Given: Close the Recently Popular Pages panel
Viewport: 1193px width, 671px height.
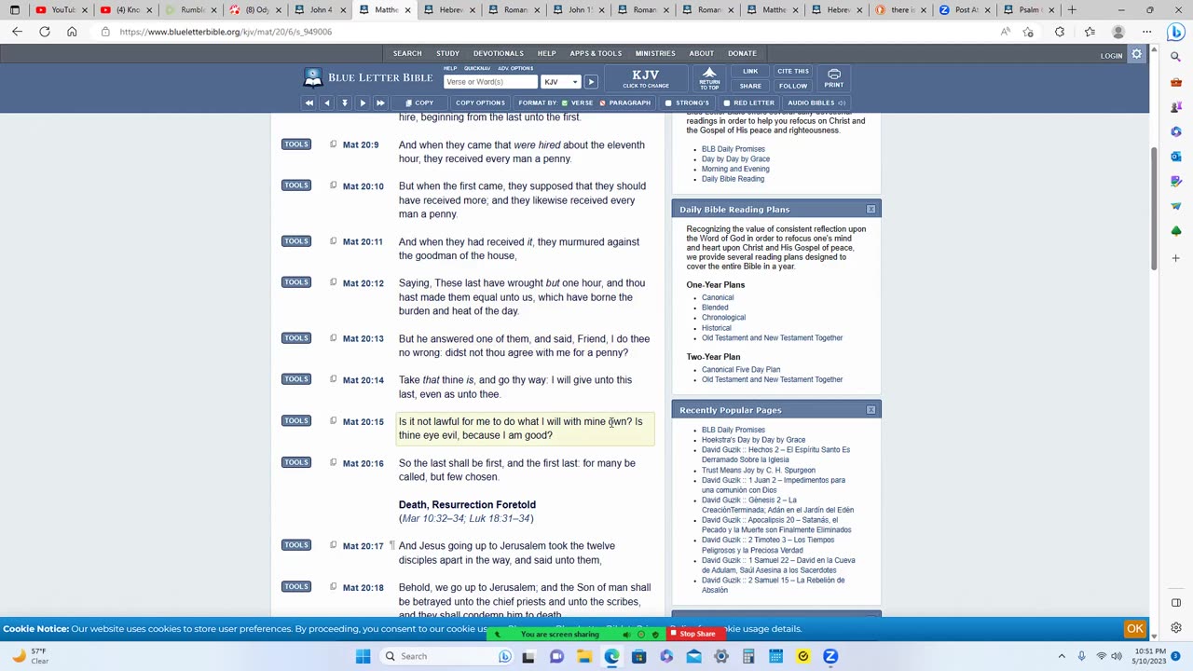Looking at the screenshot, I should 871,410.
